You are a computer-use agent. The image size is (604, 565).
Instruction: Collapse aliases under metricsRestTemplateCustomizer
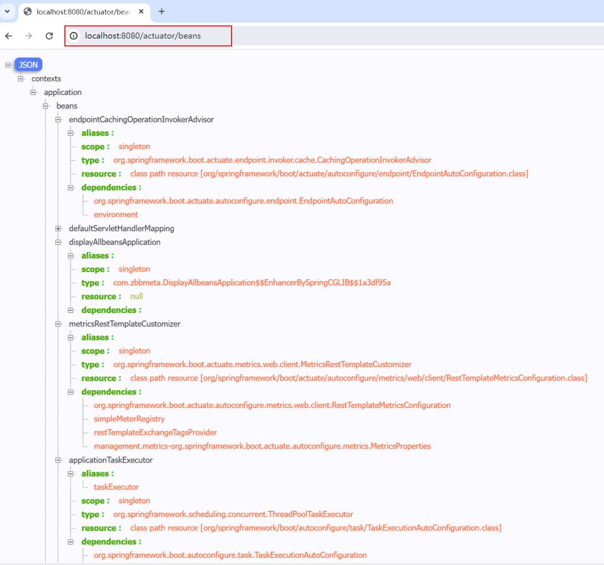coord(71,338)
